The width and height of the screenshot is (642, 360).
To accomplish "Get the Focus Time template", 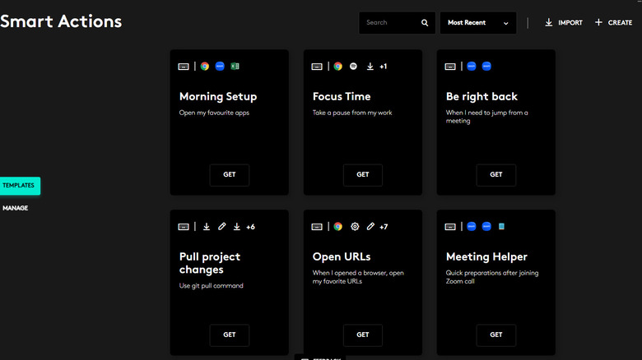I will (363, 174).
